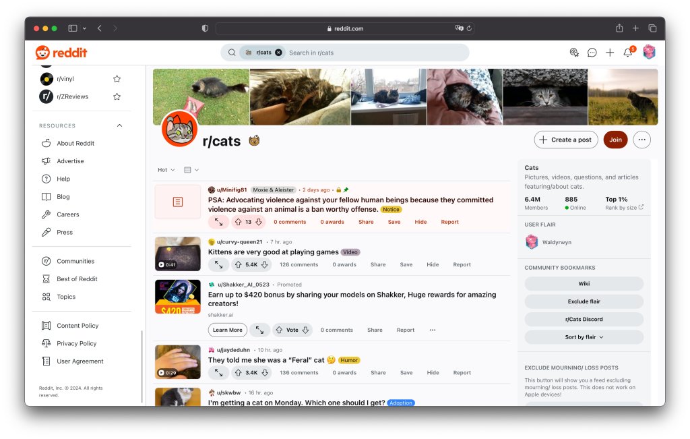Open Careers from the sidebar
The height and width of the screenshot is (439, 690).
click(68, 214)
